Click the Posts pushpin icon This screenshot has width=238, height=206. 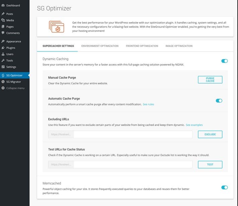pos(3,14)
